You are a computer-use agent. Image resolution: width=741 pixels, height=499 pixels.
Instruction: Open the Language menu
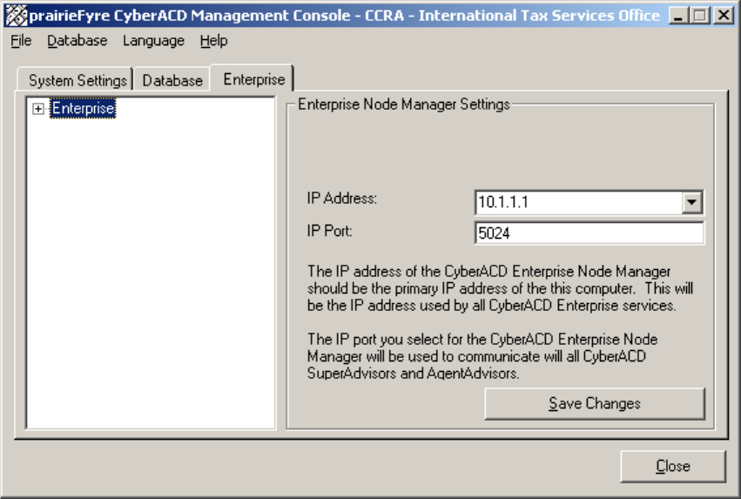pos(153,41)
